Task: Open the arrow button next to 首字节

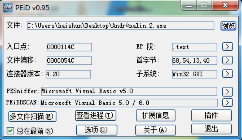Action: click(x=228, y=60)
